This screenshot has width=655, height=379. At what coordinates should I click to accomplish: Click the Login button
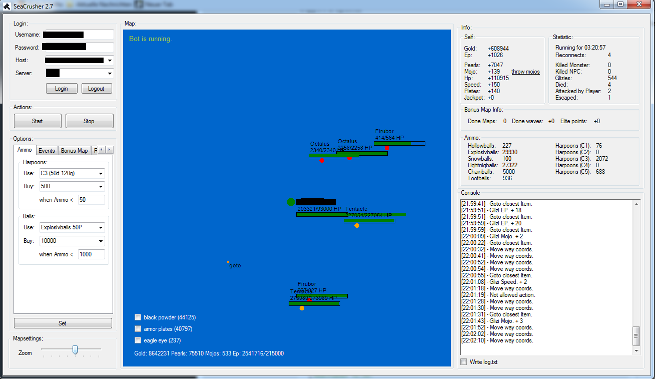point(62,89)
